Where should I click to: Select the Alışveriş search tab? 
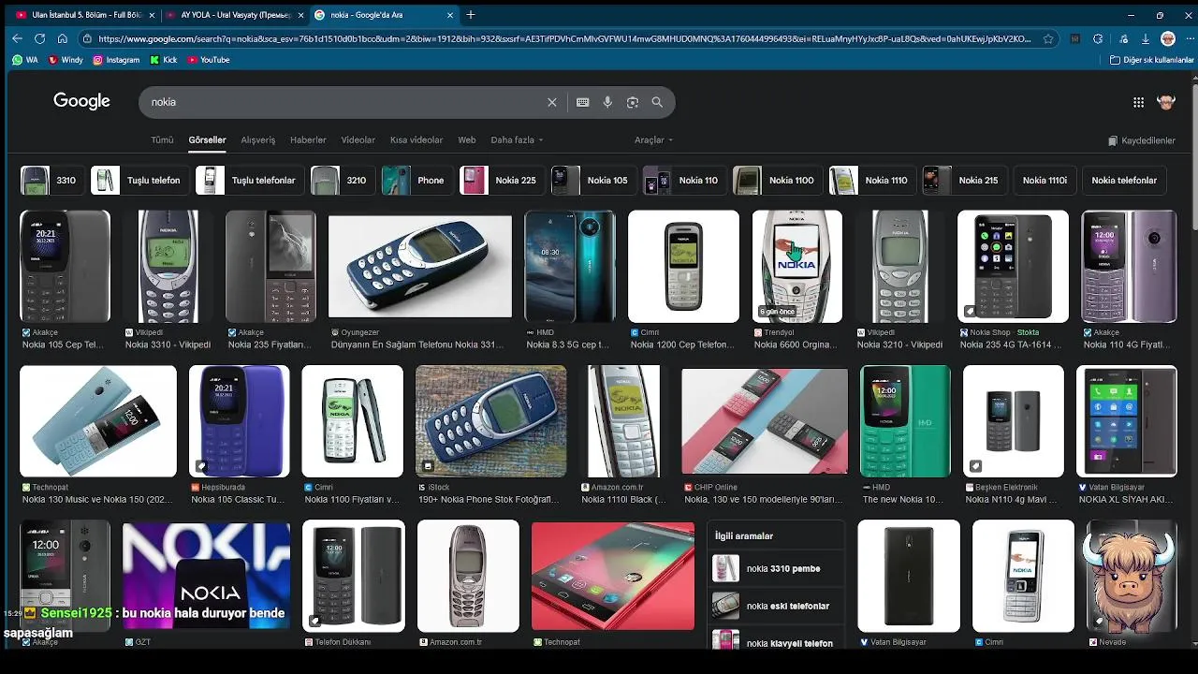click(258, 140)
